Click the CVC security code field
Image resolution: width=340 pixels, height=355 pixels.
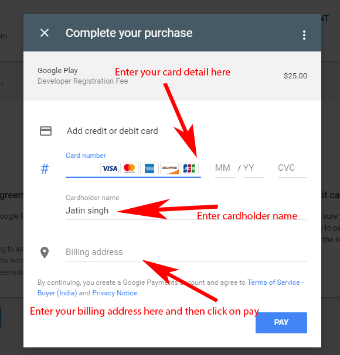(293, 168)
